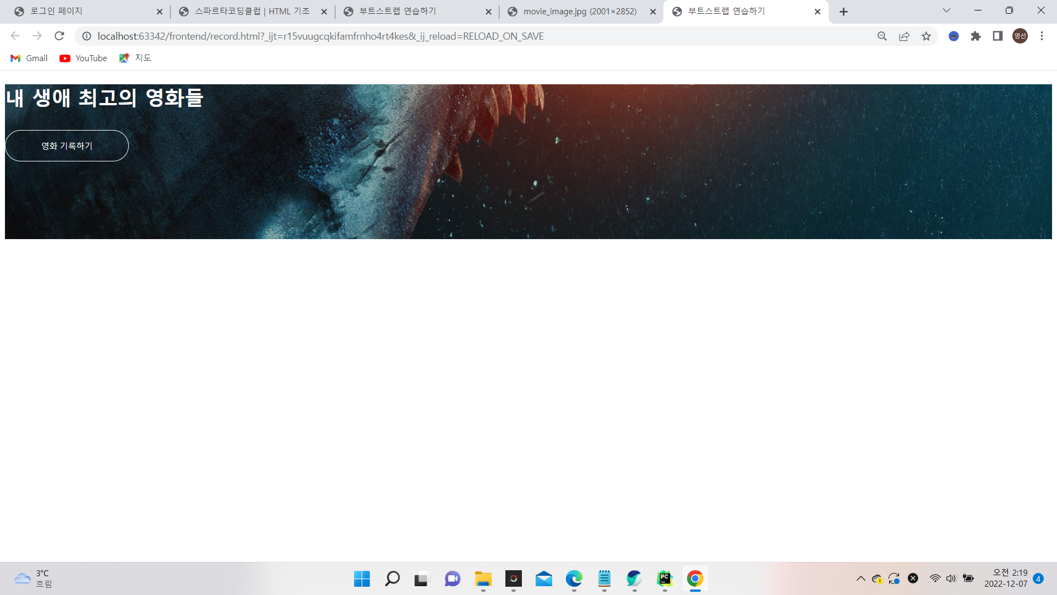This screenshot has height=595, width=1057.
Task: Open the Windows Start menu
Action: pyautogui.click(x=362, y=578)
